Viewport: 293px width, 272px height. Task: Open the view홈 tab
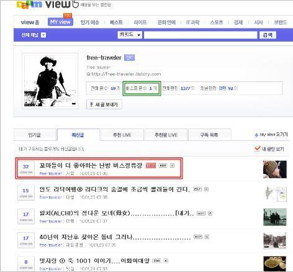point(30,22)
